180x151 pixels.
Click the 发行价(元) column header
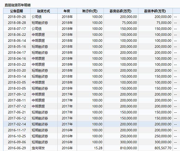pos(90,11)
